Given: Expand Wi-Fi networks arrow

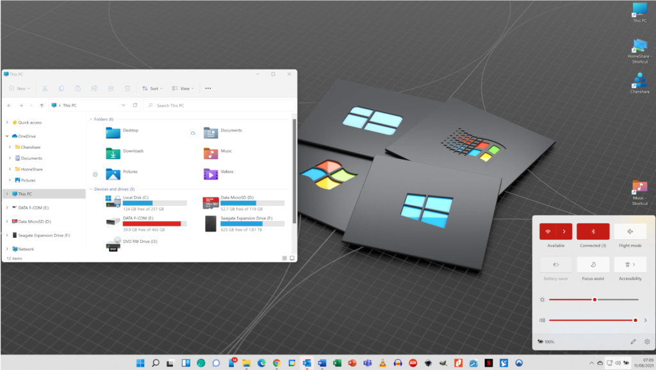Looking at the screenshot, I should point(564,231).
